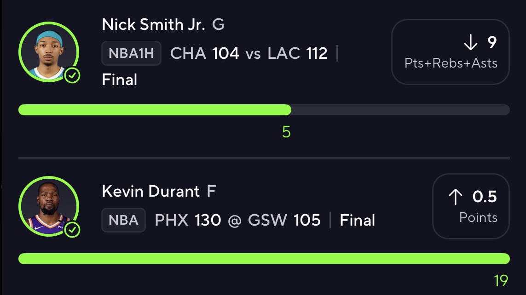Click PHX 130 @ GSW 105 score
526x295 pixels.
[x=237, y=220]
